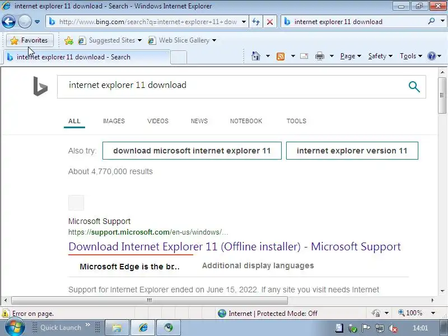The height and width of the screenshot is (336, 448).
Task: Click the Microsoft Support site thumbnail
Action: pyautogui.click(x=76, y=203)
